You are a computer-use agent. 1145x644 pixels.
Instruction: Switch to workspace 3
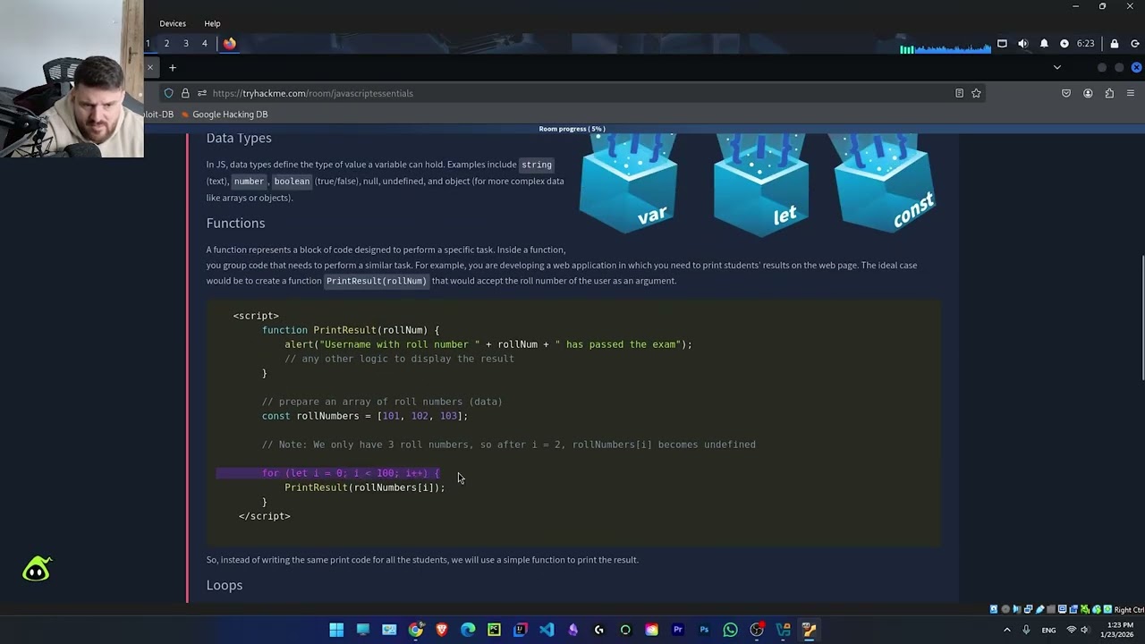click(x=186, y=43)
